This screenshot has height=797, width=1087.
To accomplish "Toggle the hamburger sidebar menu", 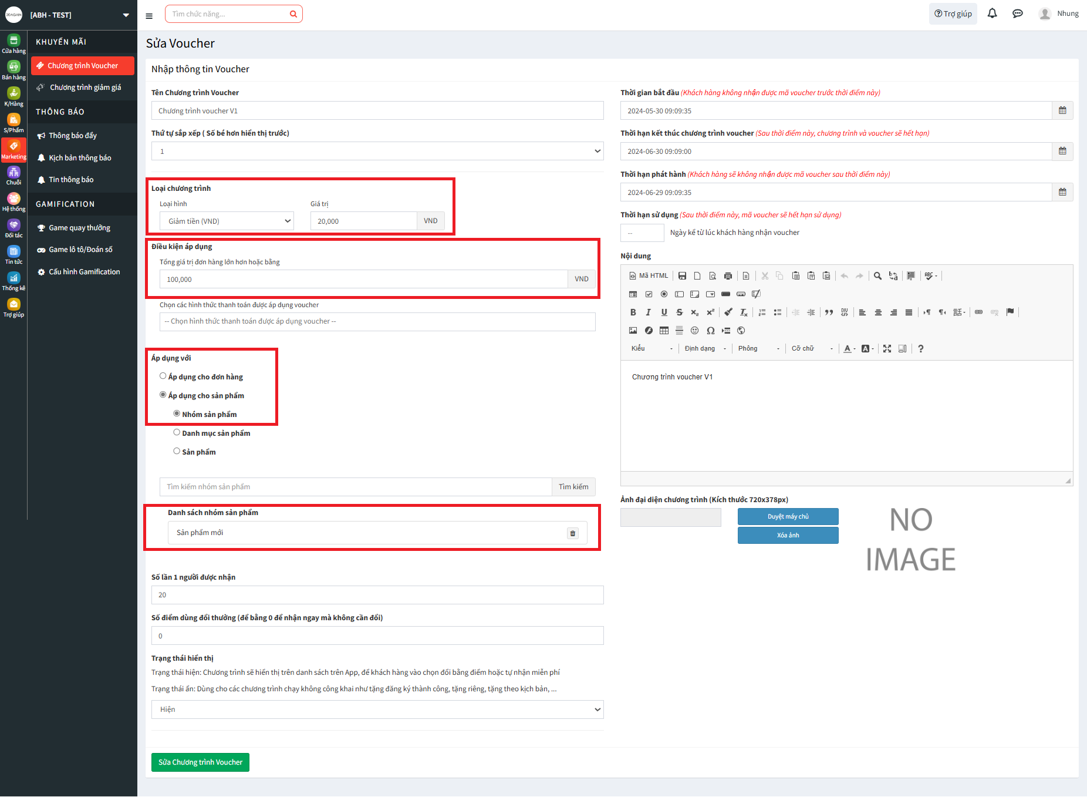I will 149,16.
